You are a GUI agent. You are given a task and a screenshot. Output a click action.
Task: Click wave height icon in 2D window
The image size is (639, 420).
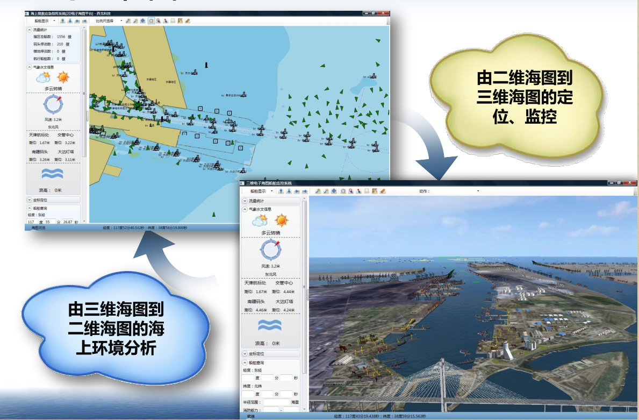[53, 174]
